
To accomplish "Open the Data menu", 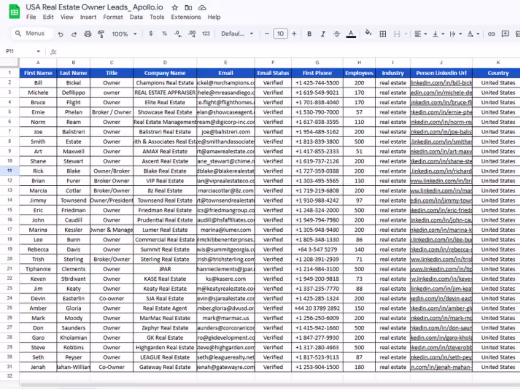I will pyautogui.click(x=136, y=17).
